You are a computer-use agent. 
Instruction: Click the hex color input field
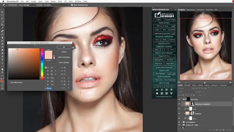51,88
